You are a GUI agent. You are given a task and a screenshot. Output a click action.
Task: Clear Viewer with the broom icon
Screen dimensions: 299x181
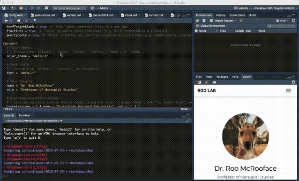point(207,82)
